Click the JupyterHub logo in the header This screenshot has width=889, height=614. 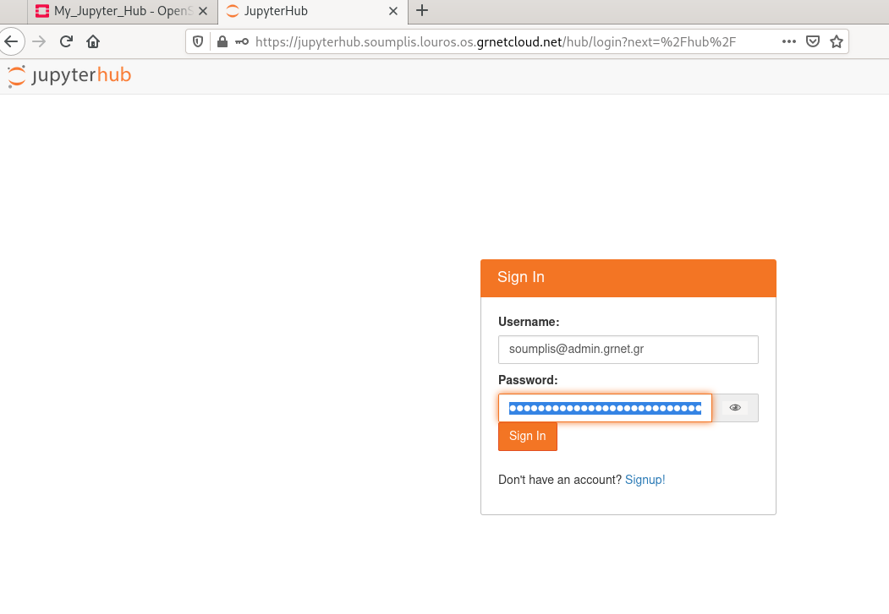[69, 76]
